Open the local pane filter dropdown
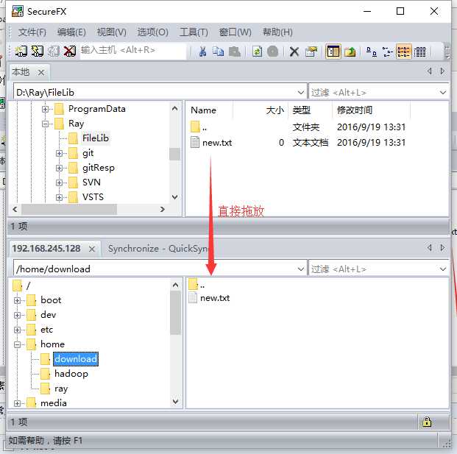457x454 pixels. coord(443,93)
